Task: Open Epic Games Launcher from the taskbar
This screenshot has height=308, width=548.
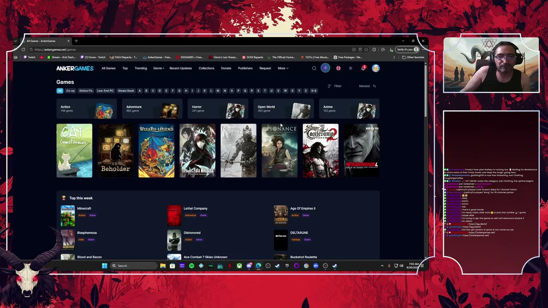Action: 287,266
